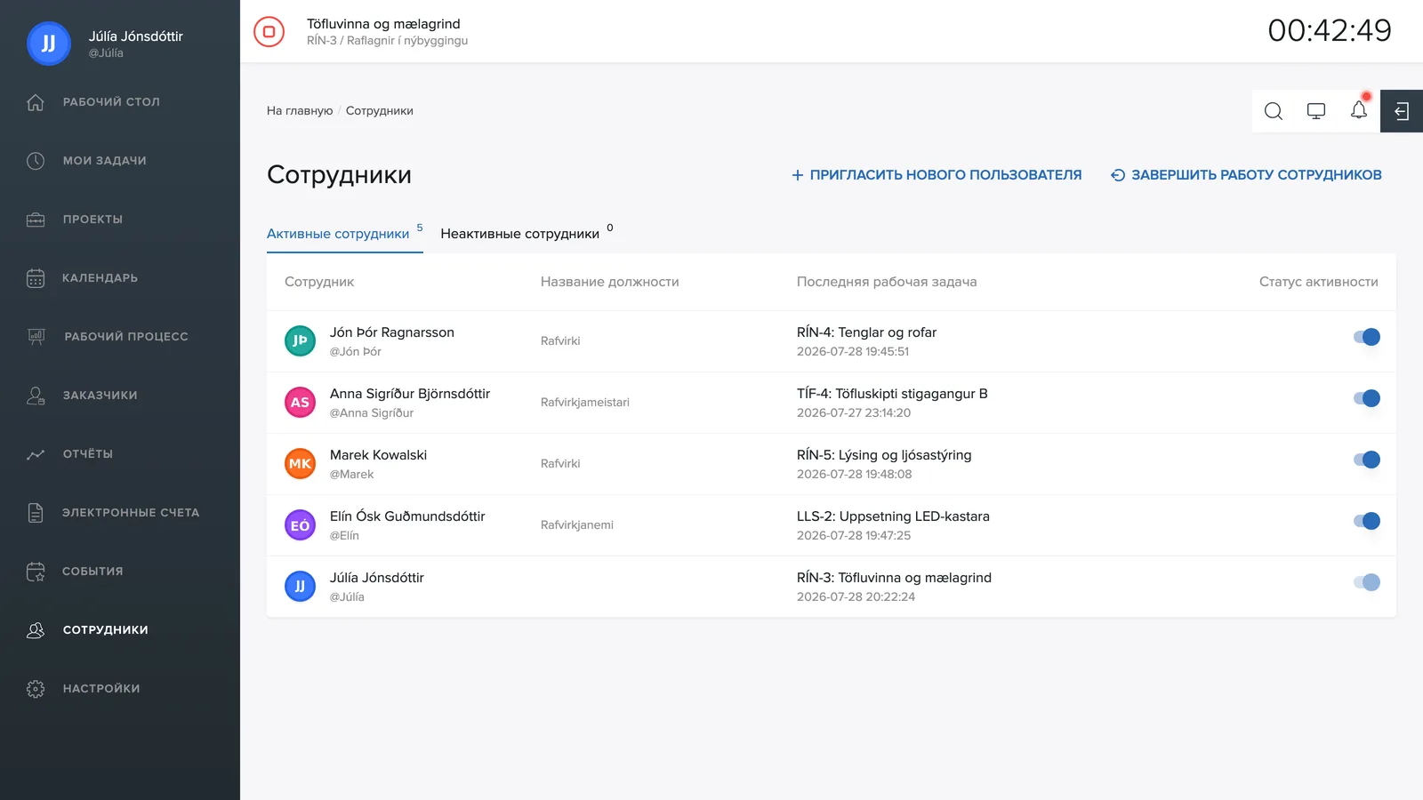This screenshot has width=1423, height=800.
Task: Click the job title Rafvirkjameistari
Action: [585, 403]
